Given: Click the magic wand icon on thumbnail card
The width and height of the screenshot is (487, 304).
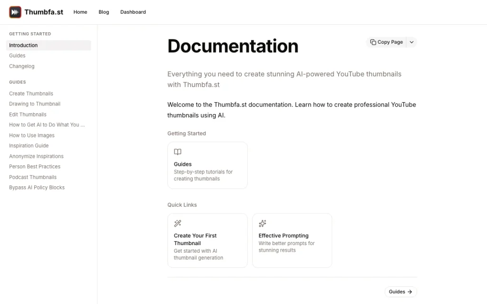Looking at the screenshot, I should (x=178, y=223).
